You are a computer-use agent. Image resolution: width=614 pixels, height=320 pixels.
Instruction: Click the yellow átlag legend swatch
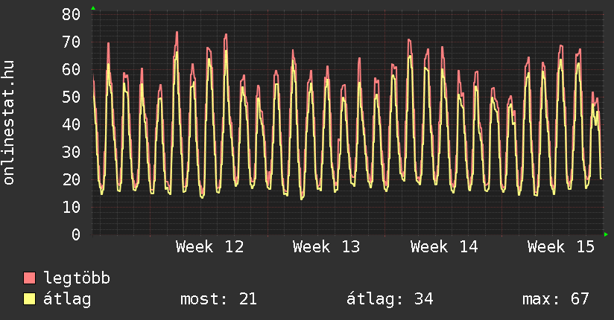coord(30,299)
